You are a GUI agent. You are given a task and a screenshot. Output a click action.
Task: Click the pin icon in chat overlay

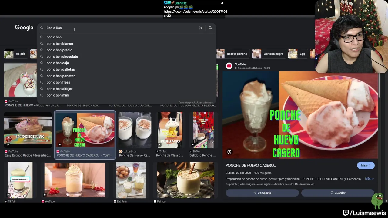(222, 3)
